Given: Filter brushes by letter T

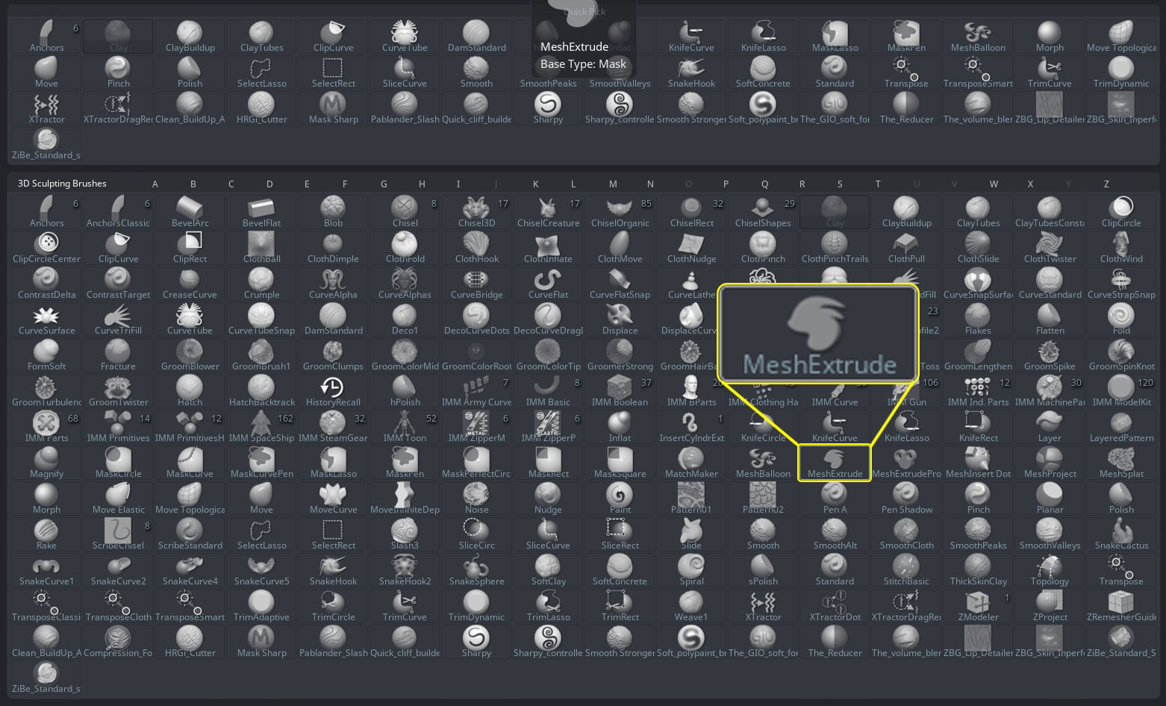Looking at the screenshot, I should tap(878, 184).
